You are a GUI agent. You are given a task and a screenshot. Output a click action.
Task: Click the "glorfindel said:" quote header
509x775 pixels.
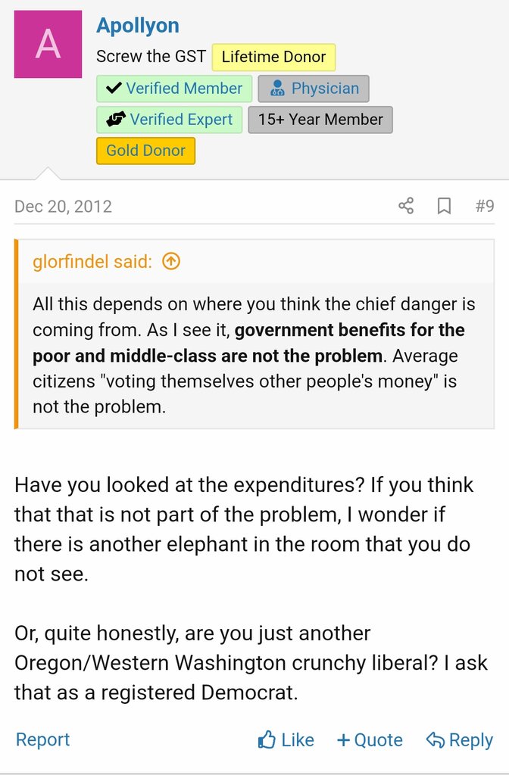pyautogui.click(x=92, y=262)
